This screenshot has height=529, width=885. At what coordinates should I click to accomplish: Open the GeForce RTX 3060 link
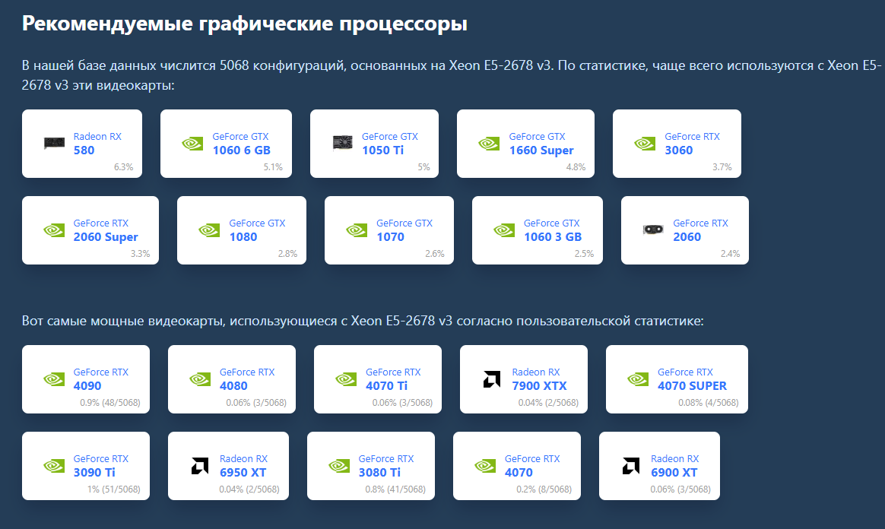pos(692,143)
